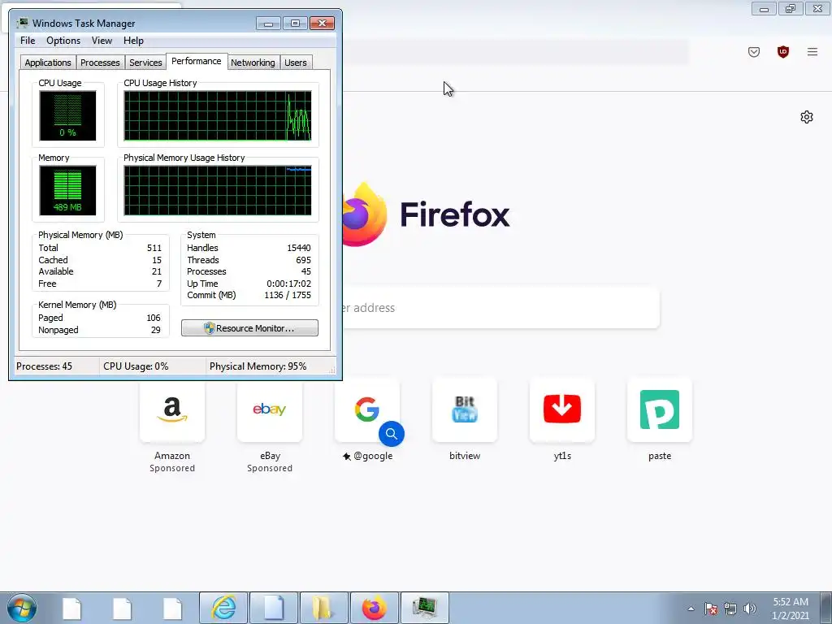832x624 pixels.
Task: Open new tab personalize gear icon
Action: (x=807, y=117)
